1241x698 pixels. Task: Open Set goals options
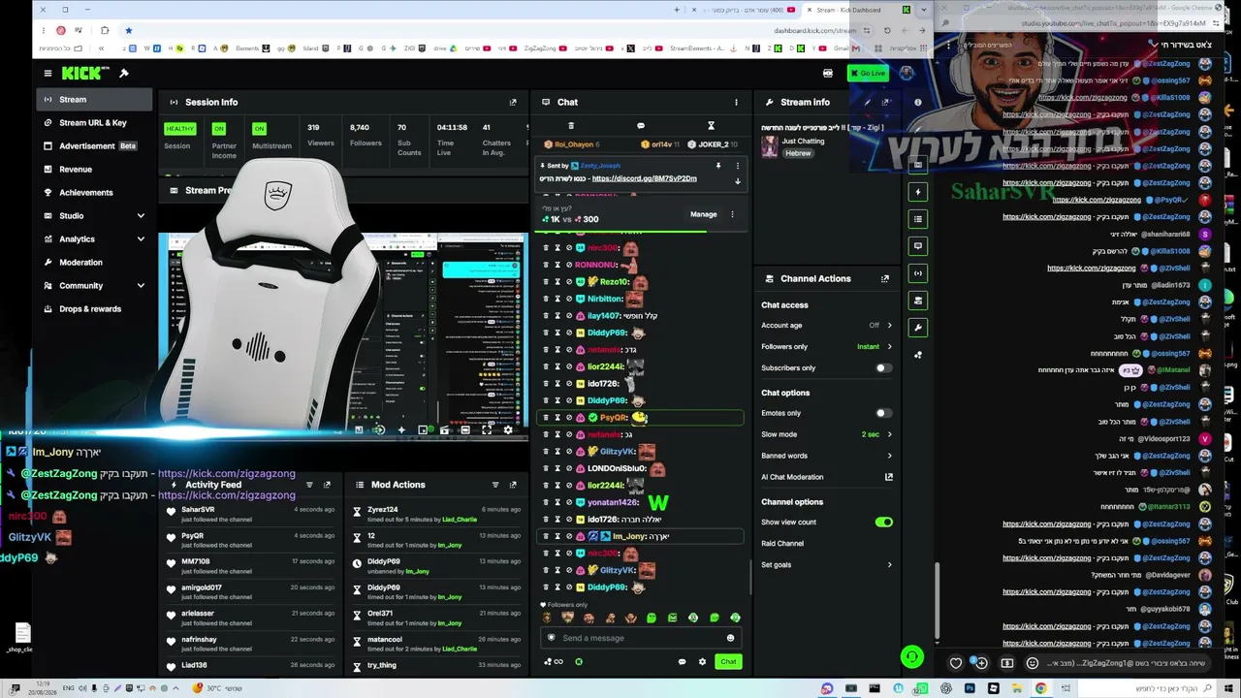pyautogui.click(x=826, y=565)
